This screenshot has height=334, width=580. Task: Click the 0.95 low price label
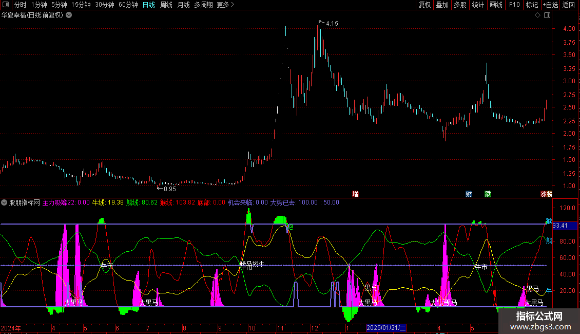click(170, 189)
